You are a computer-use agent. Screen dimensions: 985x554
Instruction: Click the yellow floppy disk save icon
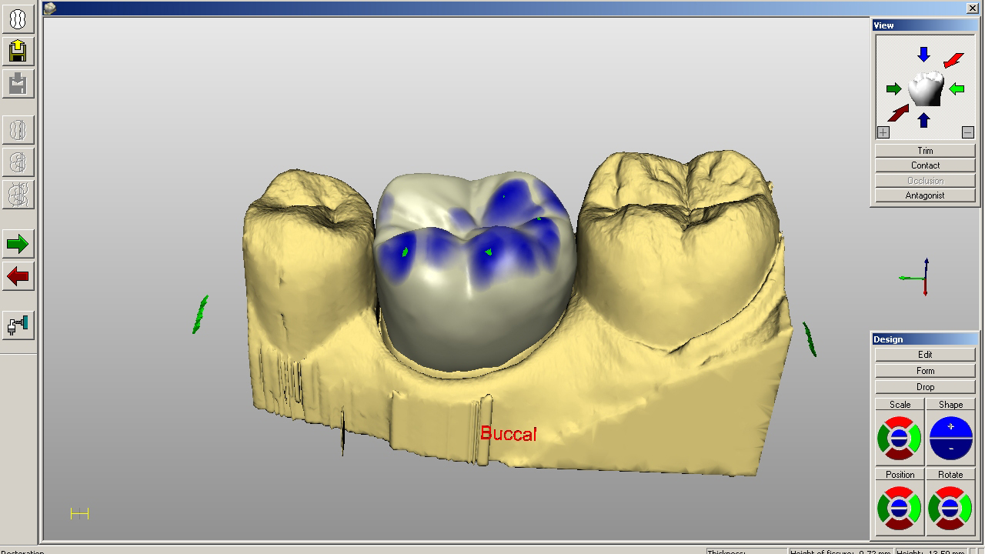click(18, 51)
